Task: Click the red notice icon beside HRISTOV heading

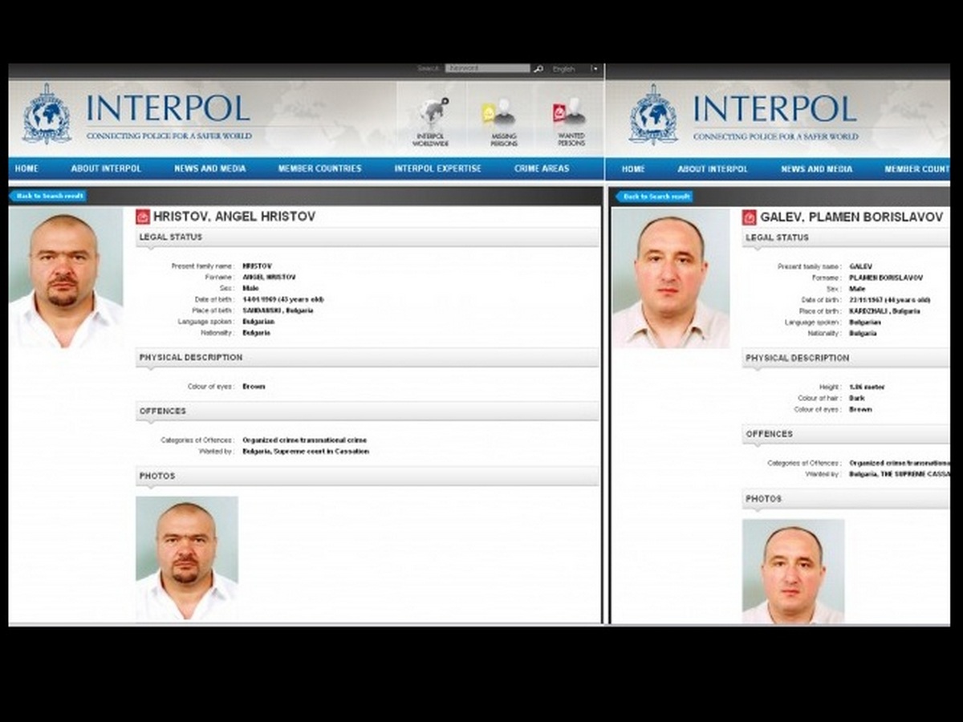Action: pyautogui.click(x=143, y=217)
